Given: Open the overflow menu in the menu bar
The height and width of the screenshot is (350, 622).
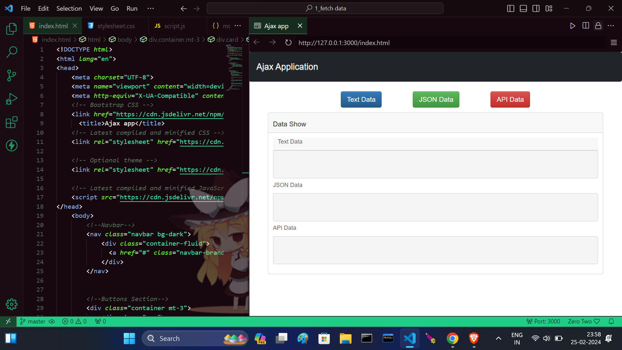Looking at the screenshot, I should 151,8.
